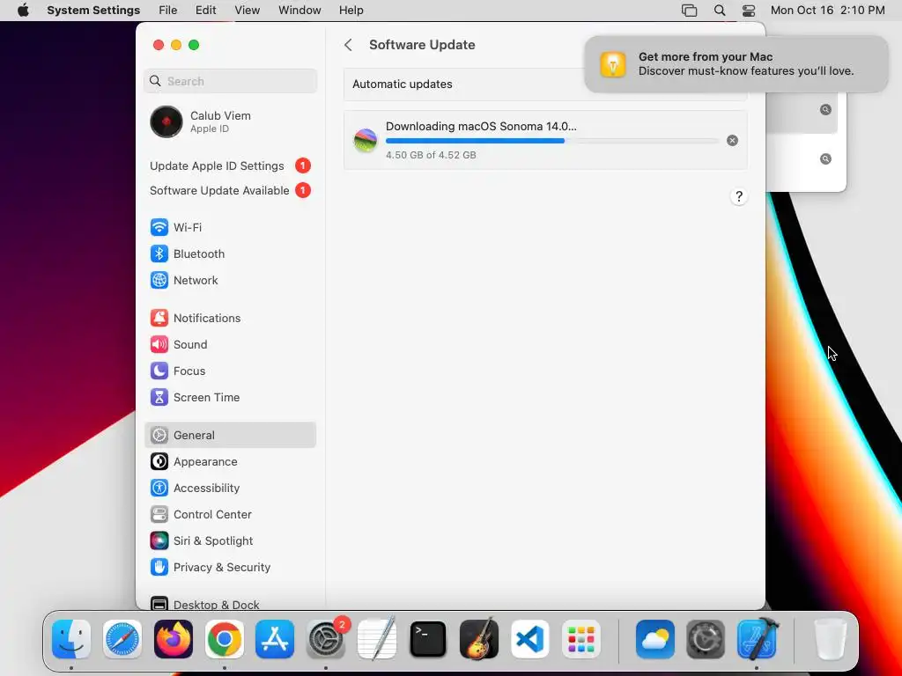
Task: Launch Google Chrome from the Dock
Action: click(225, 639)
